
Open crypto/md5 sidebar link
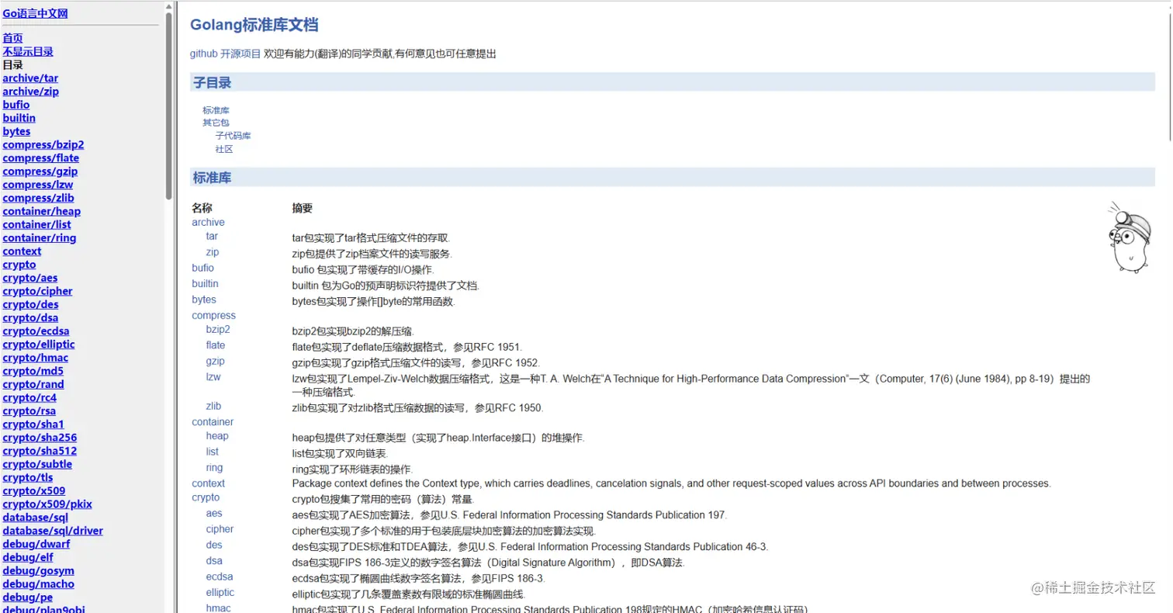click(x=33, y=371)
